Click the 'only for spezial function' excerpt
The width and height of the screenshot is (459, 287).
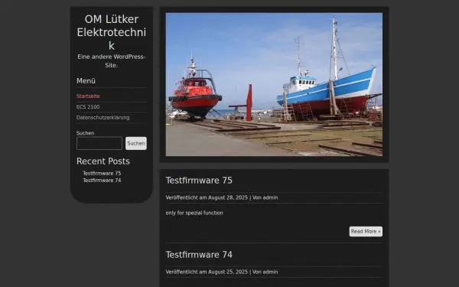click(194, 213)
